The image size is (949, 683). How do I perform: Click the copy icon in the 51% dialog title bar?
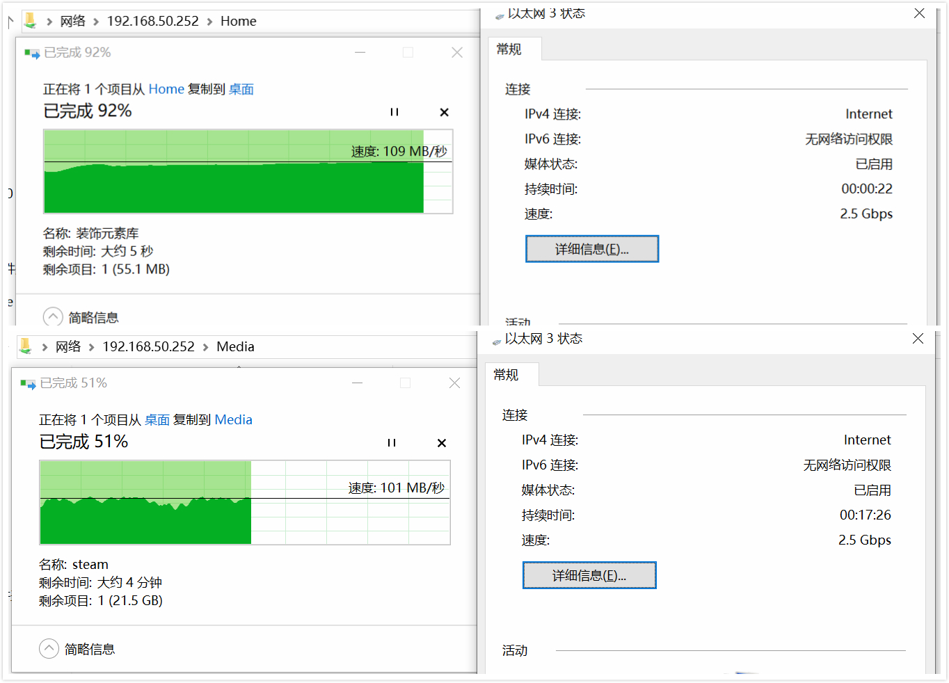coord(27,383)
